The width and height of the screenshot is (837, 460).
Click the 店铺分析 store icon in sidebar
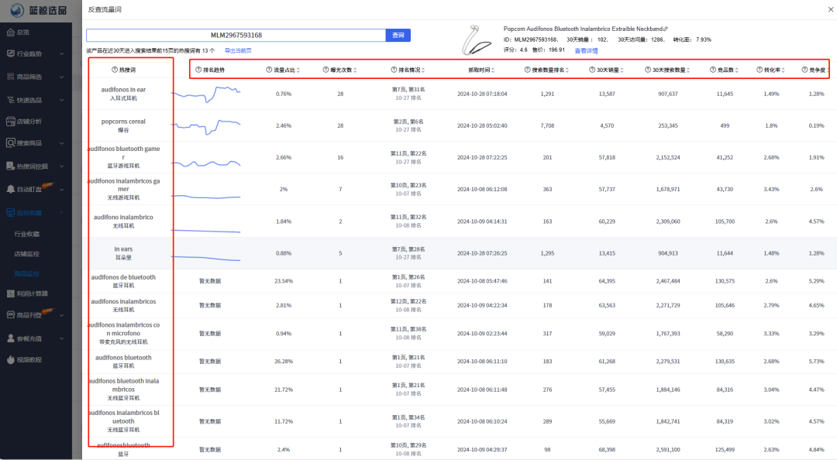click(x=11, y=122)
